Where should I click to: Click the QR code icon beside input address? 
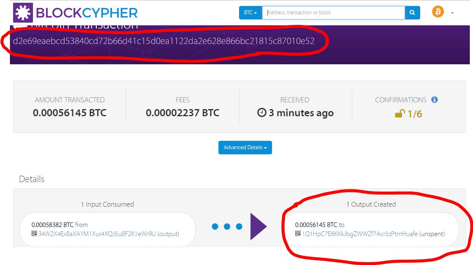(x=34, y=234)
